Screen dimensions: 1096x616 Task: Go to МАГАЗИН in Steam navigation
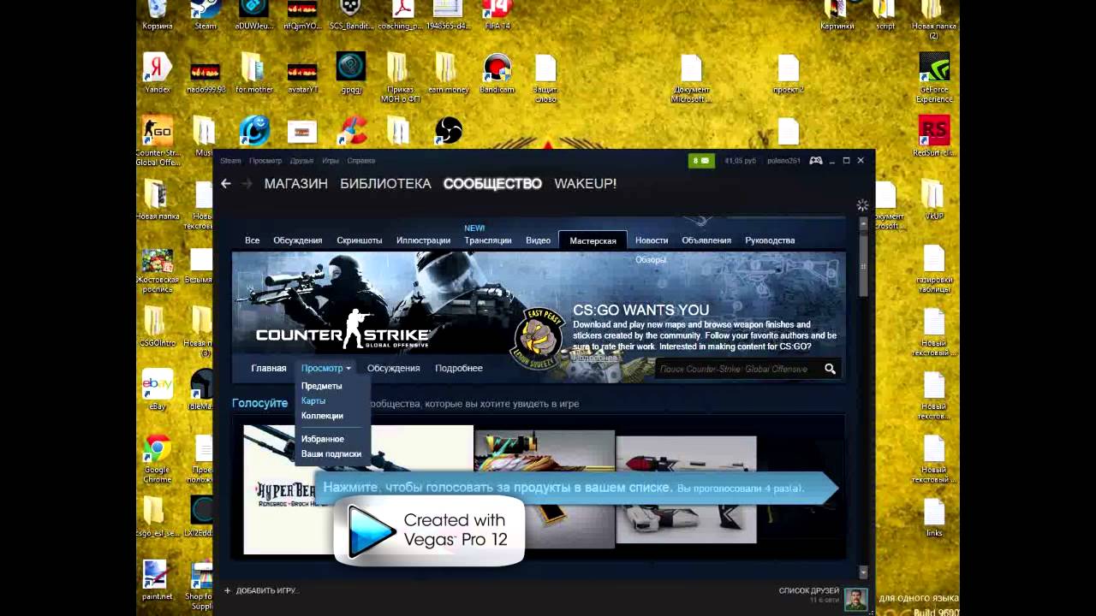(296, 183)
